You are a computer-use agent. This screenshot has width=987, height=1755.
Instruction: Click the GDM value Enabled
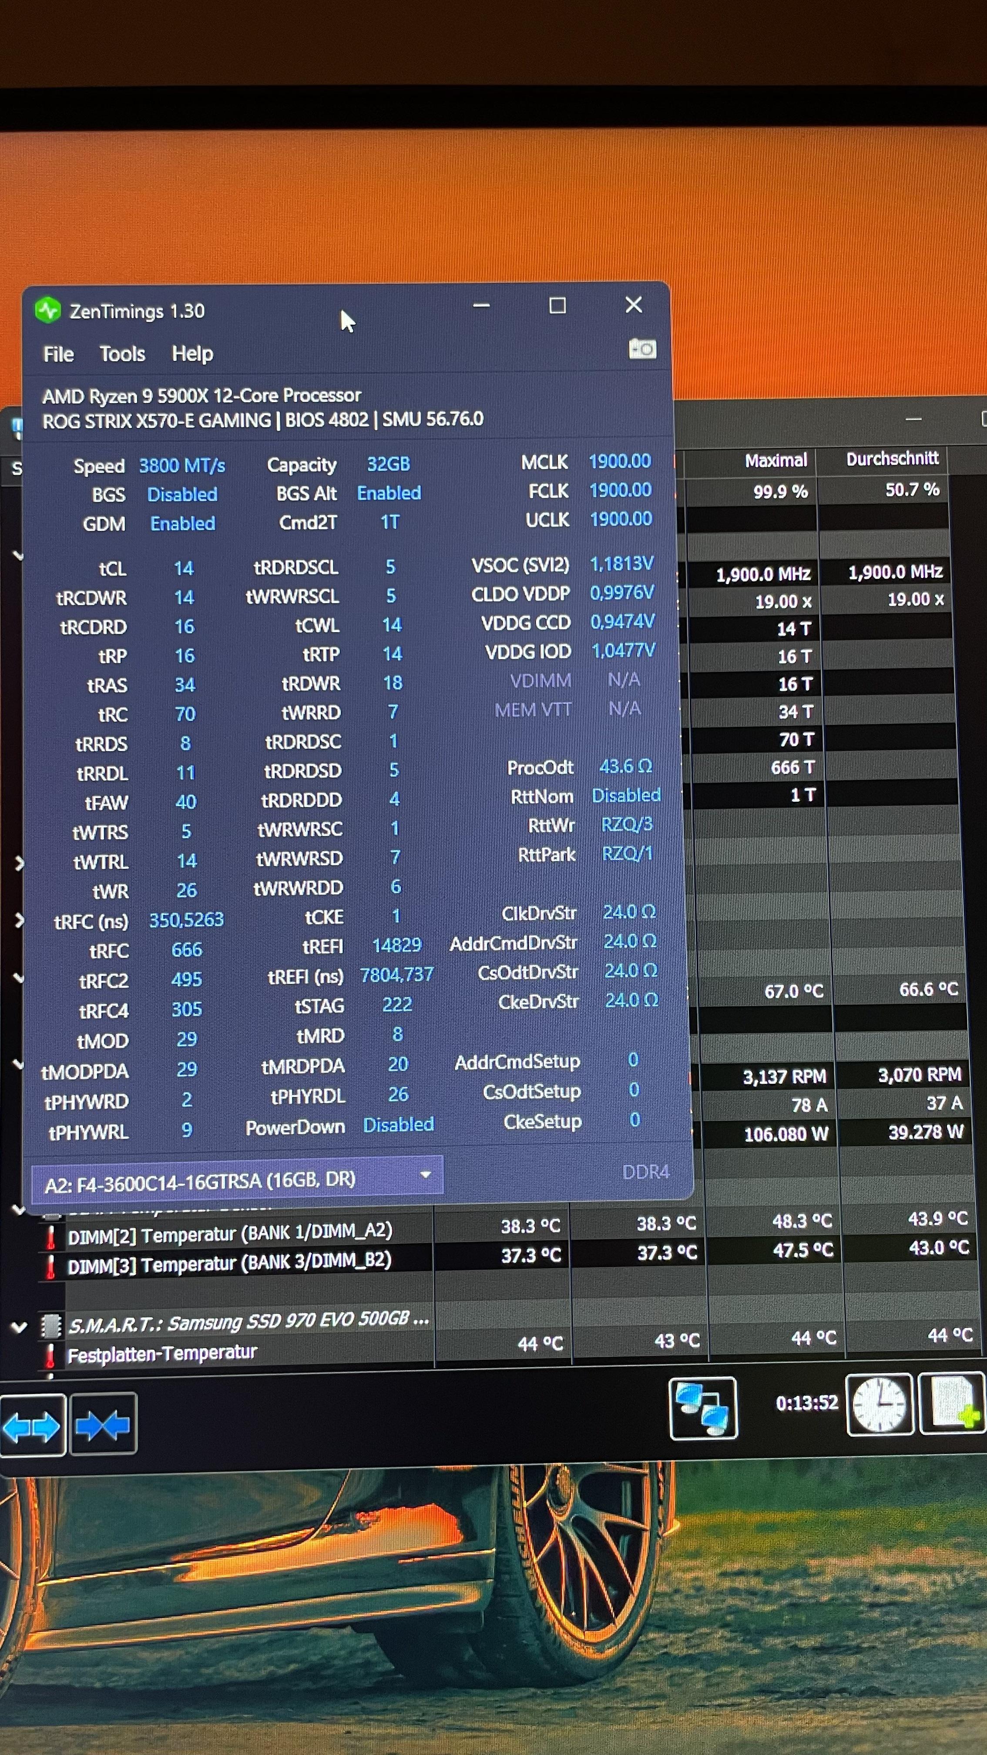coord(182,523)
